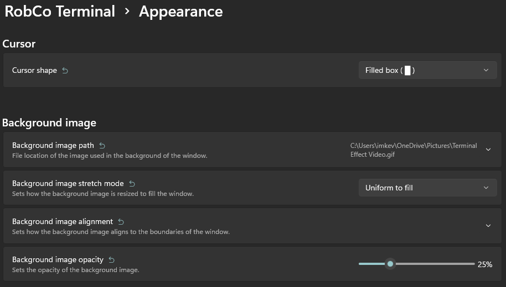Reset the Background image alignment
Screen dimensions: 506x287
point(121,222)
